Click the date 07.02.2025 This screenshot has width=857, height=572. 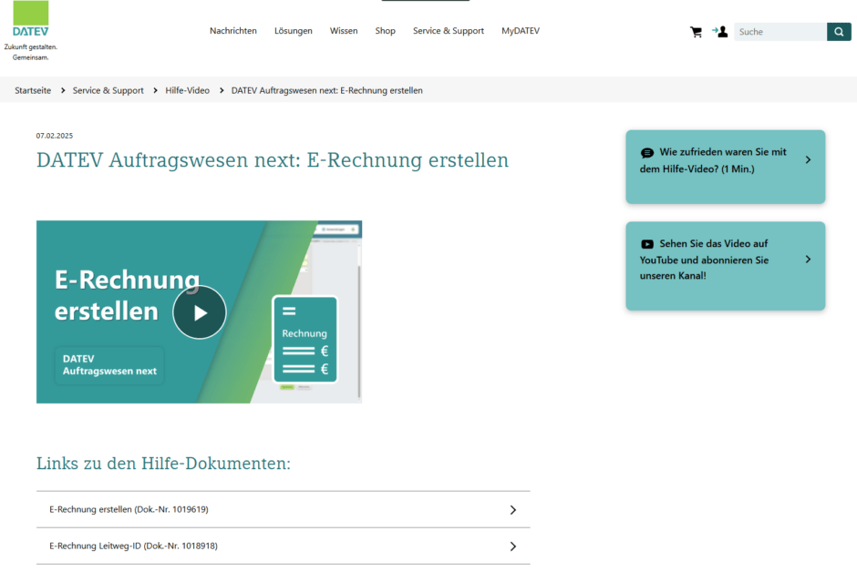pyautogui.click(x=55, y=136)
